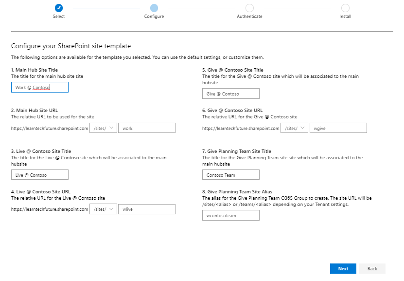Click the Select step label
Screen dimensions: 404x281
(x=59, y=17)
